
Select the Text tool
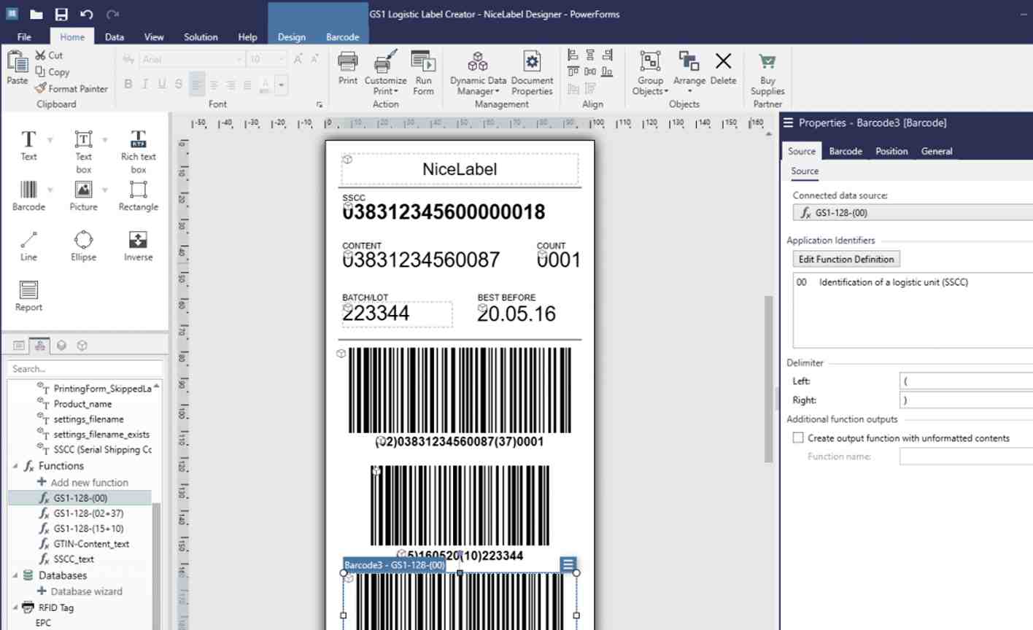click(28, 145)
